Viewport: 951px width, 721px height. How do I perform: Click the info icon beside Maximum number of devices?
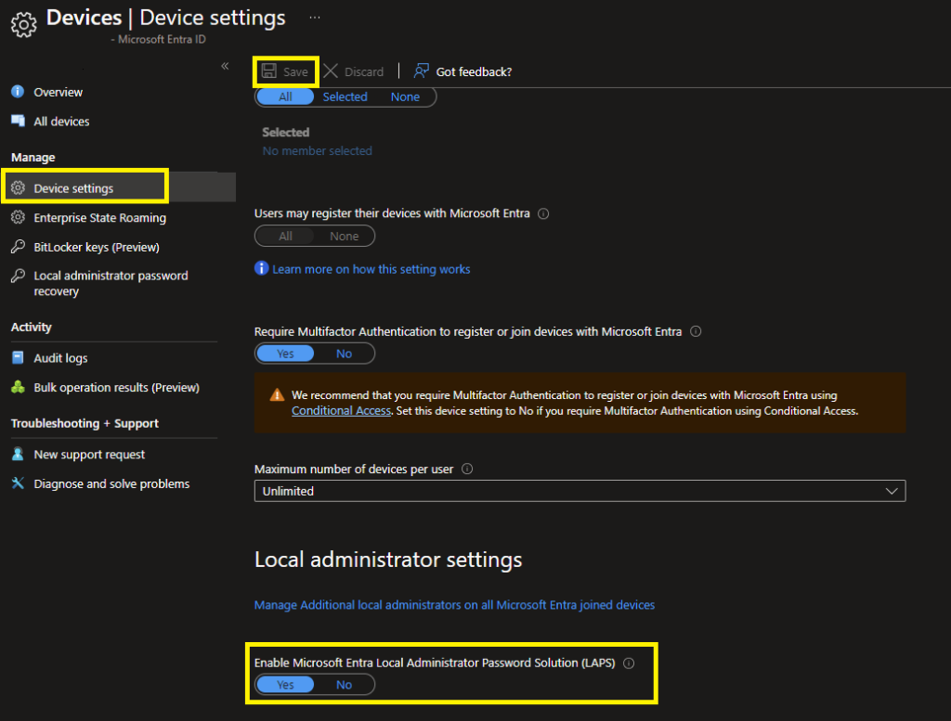coord(467,470)
